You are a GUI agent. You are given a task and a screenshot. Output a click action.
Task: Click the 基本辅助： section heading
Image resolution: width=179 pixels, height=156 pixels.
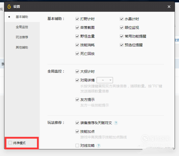click(56, 19)
